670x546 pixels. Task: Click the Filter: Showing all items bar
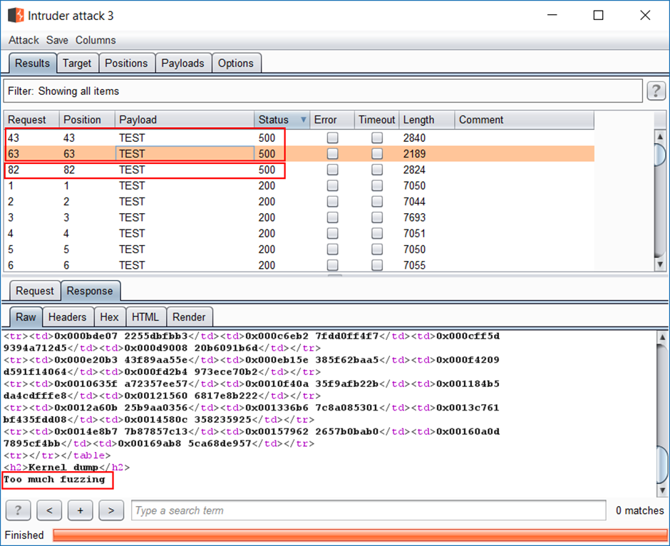(322, 91)
